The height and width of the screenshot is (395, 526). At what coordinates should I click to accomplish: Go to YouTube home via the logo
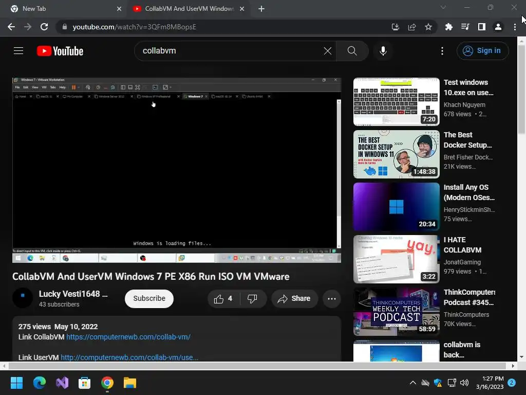tap(60, 51)
